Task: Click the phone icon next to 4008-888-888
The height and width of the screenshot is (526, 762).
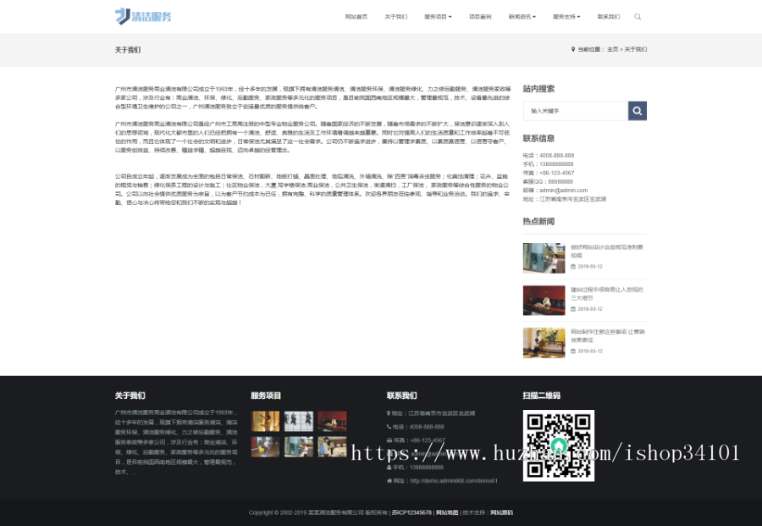Action: (388, 426)
